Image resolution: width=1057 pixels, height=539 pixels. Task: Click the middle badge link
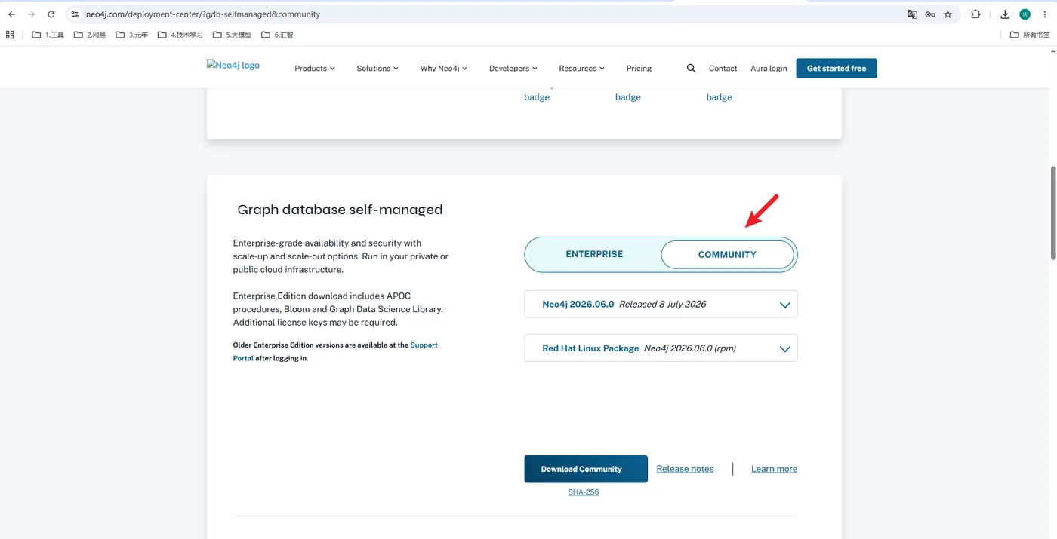(x=628, y=97)
